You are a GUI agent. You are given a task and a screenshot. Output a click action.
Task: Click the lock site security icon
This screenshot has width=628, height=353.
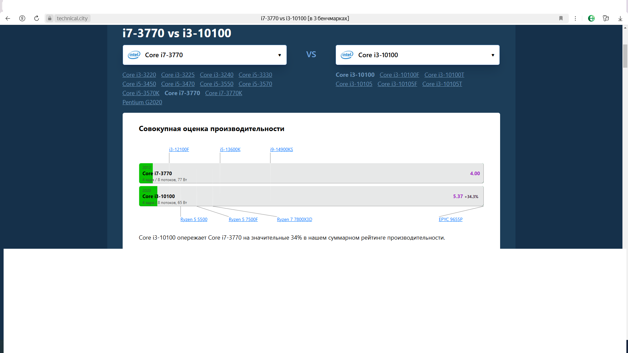[50, 18]
